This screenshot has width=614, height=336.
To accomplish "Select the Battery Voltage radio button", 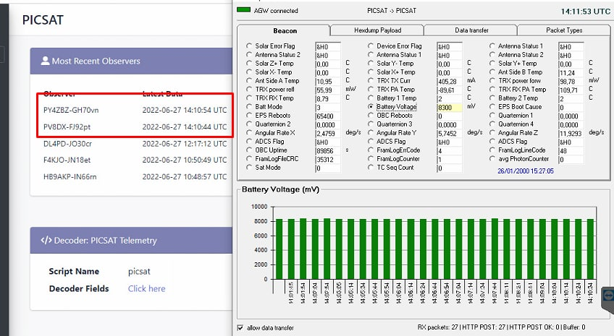I will point(371,107).
